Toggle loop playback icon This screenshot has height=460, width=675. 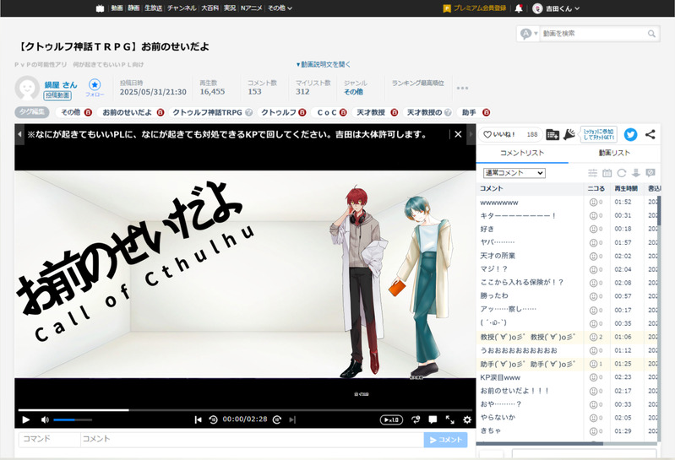pyautogui.click(x=416, y=419)
